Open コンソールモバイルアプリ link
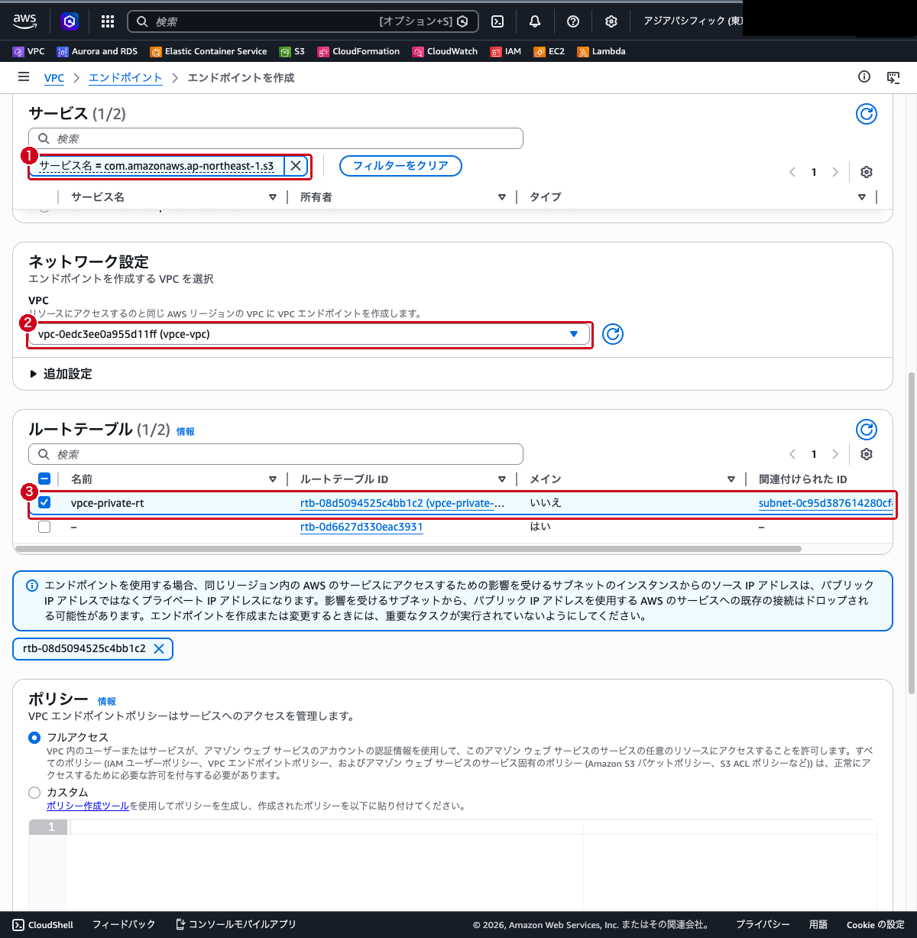Image resolution: width=917 pixels, height=938 pixels. click(x=235, y=924)
